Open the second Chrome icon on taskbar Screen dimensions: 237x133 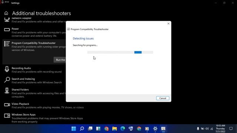pyautogui.click(x=139, y=129)
